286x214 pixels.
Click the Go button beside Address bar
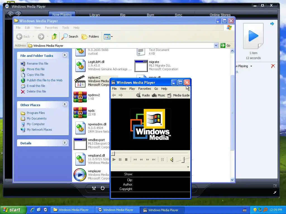(225, 45)
